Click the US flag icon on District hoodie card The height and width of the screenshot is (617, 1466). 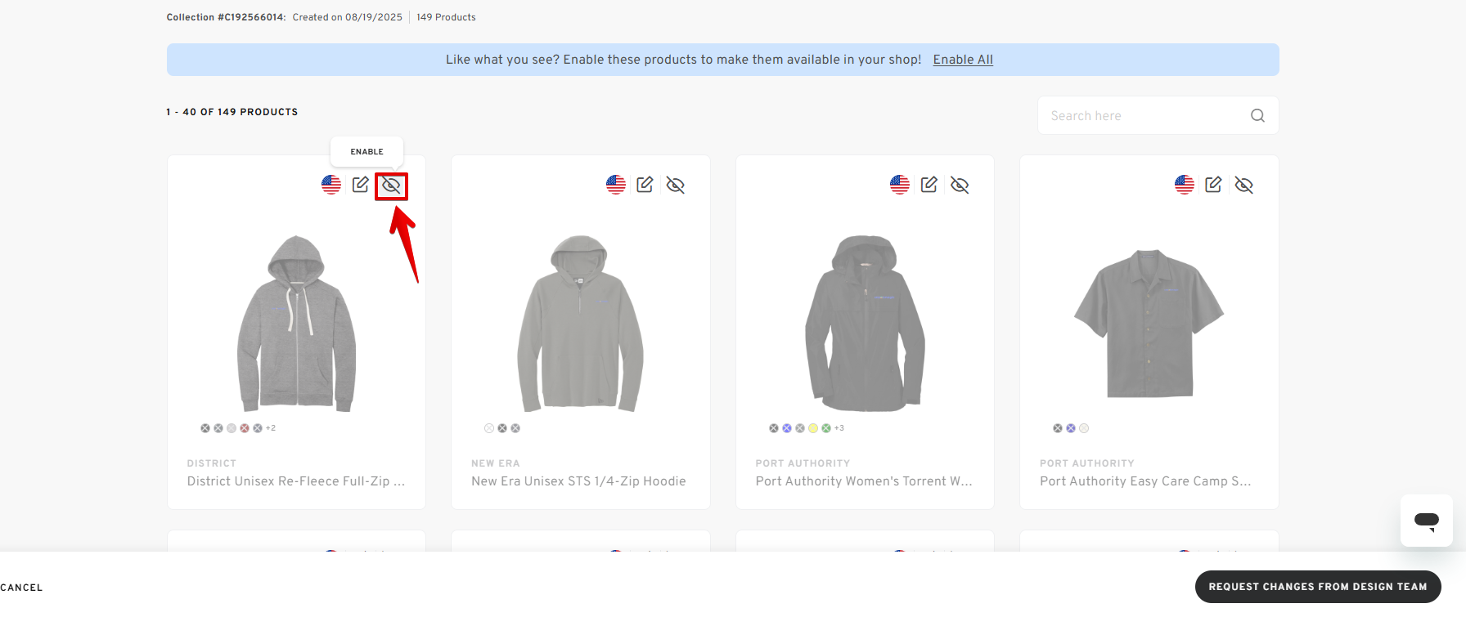coord(331,185)
